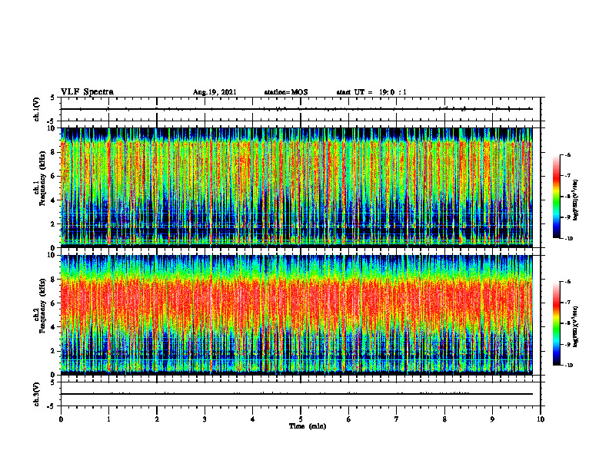Click time axis tick label '7'

(397, 419)
